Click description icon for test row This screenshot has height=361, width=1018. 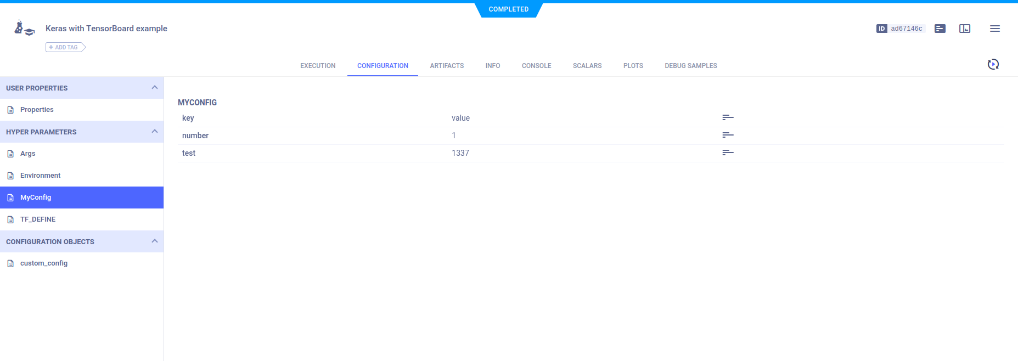pyautogui.click(x=728, y=153)
